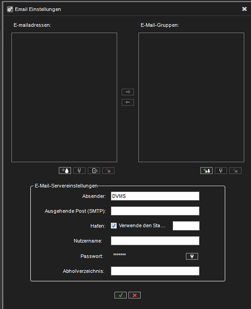Viewport: 251px width, 309px height.
Task: Confirm settings with green checkmark button
Action: tap(120, 295)
